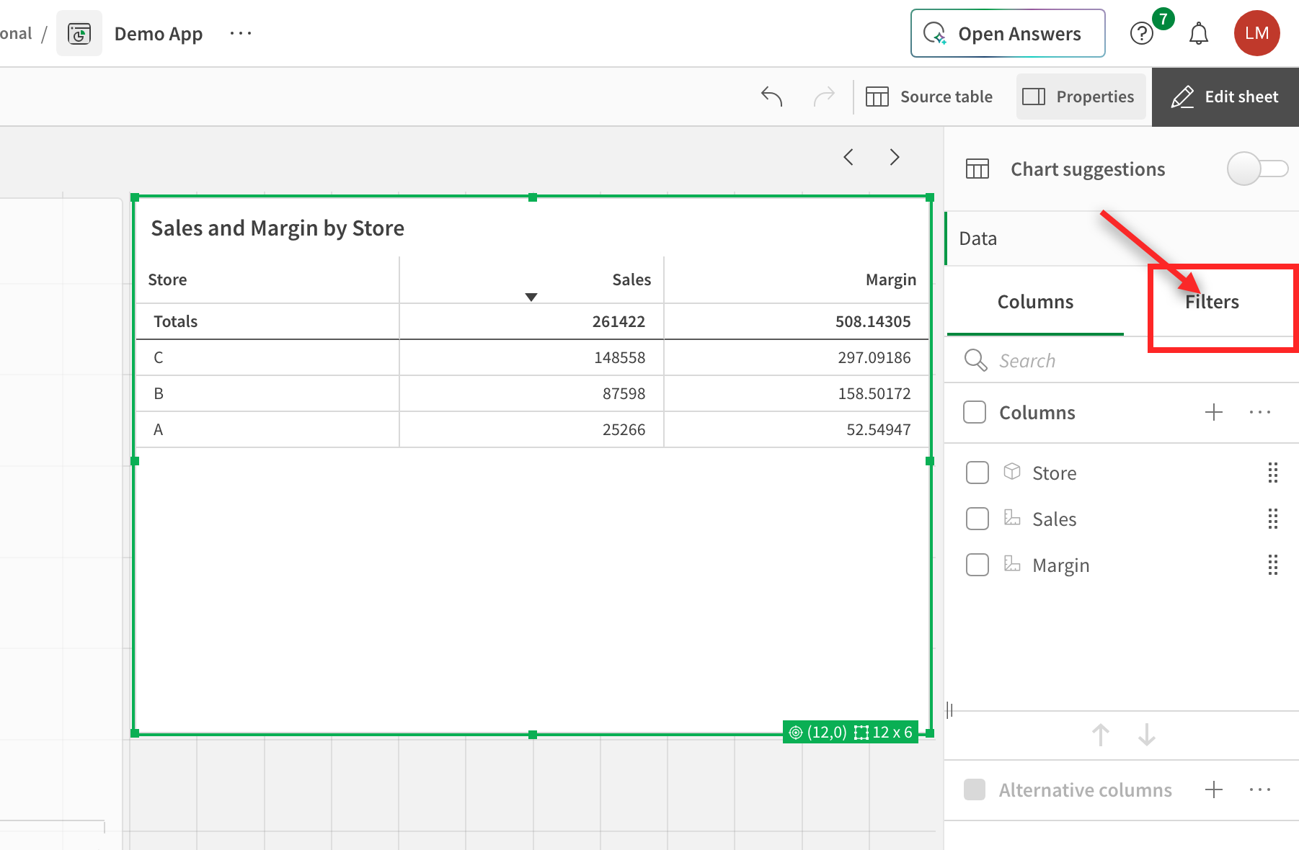Toggle the Properties panel button
Viewport: 1299px width, 850px height.
pyautogui.click(x=1081, y=97)
